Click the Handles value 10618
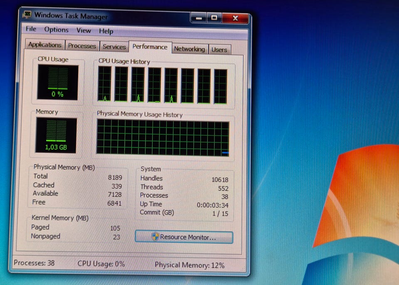The height and width of the screenshot is (285, 399). [220, 179]
